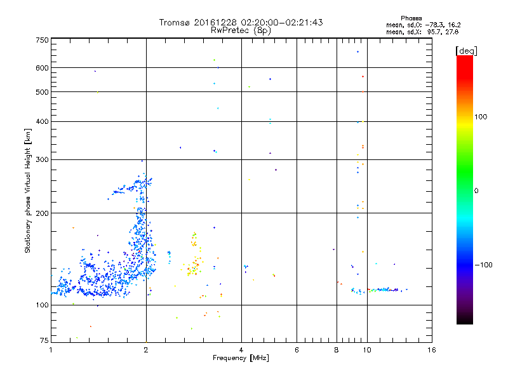Click the 'Stationary phase Virtual Height [km]' axis label
The width and height of the screenshot is (508, 381).
coord(28,190)
